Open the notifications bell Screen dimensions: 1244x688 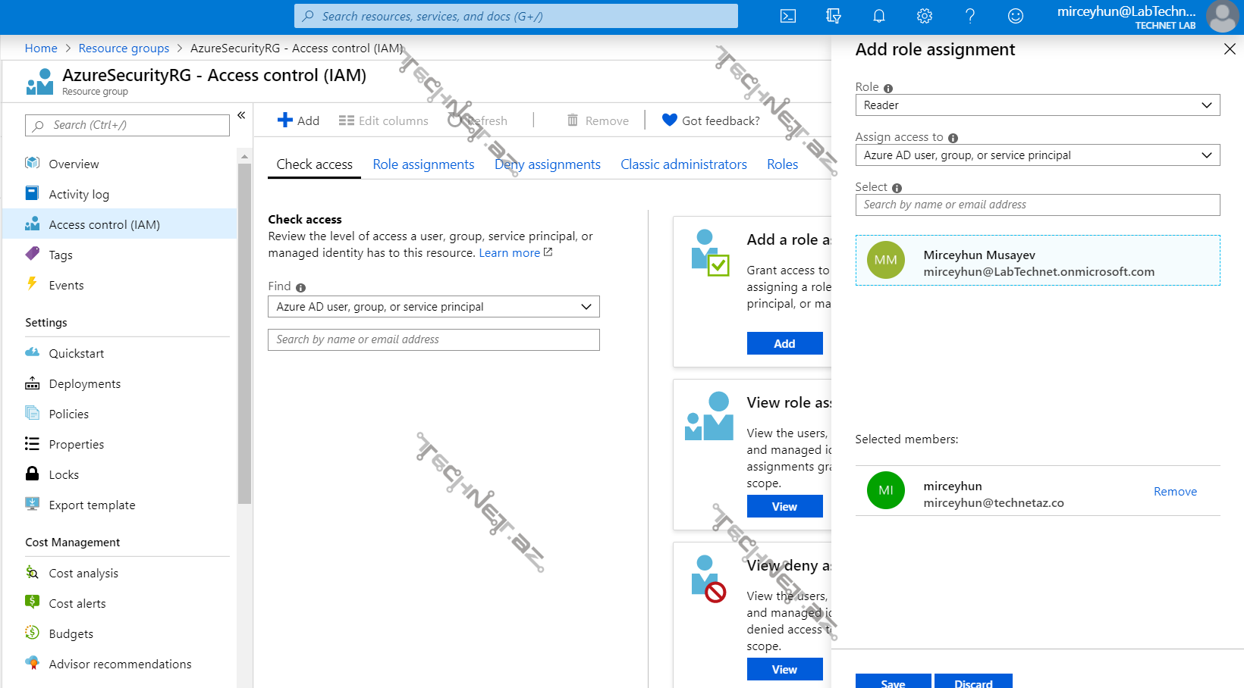(879, 16)
